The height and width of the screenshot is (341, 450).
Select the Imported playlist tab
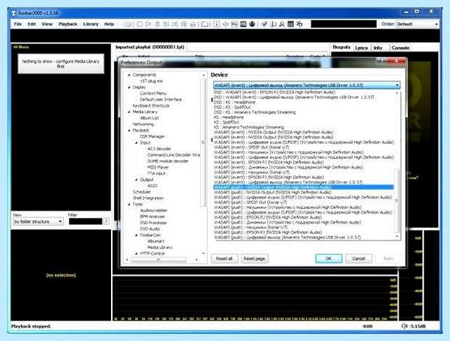pyautogui.click(x=150, y=47)
